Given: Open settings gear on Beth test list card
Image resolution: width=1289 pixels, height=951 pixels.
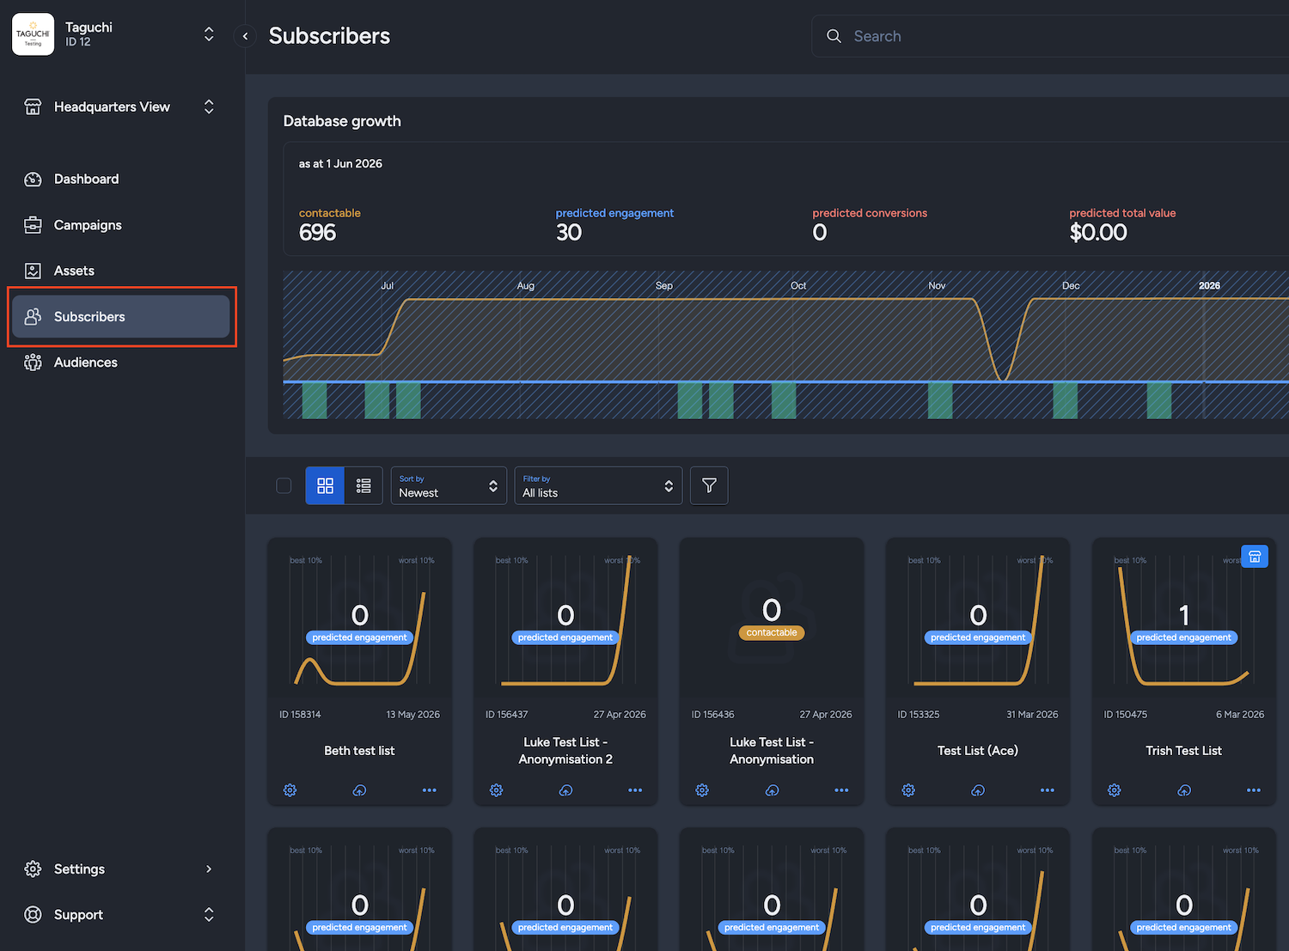Looking at the screenshot, I should coord(290,790).
